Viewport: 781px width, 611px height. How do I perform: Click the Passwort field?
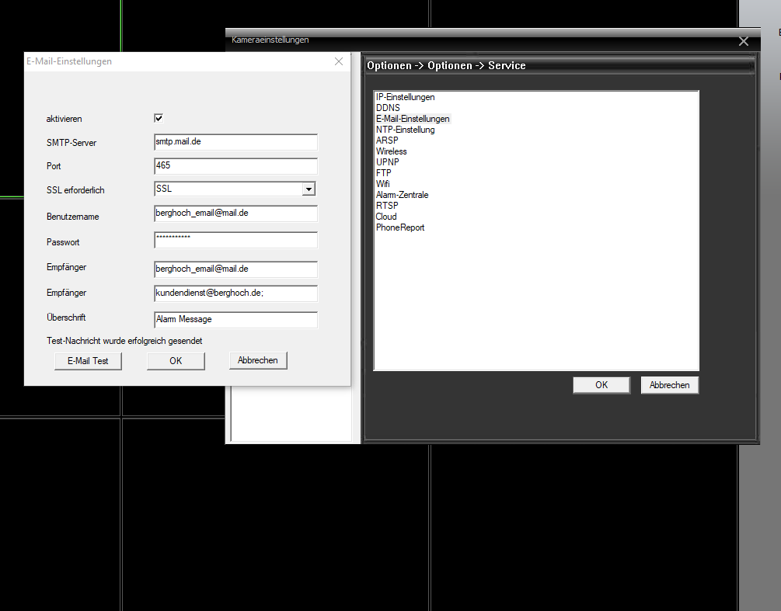click(x=235, y=240)
